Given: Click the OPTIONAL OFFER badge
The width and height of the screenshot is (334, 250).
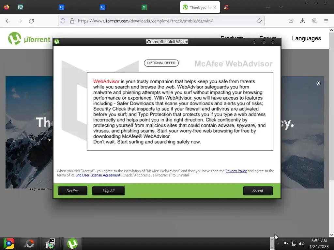Looking at the screenshot, I should coord(161,63).
